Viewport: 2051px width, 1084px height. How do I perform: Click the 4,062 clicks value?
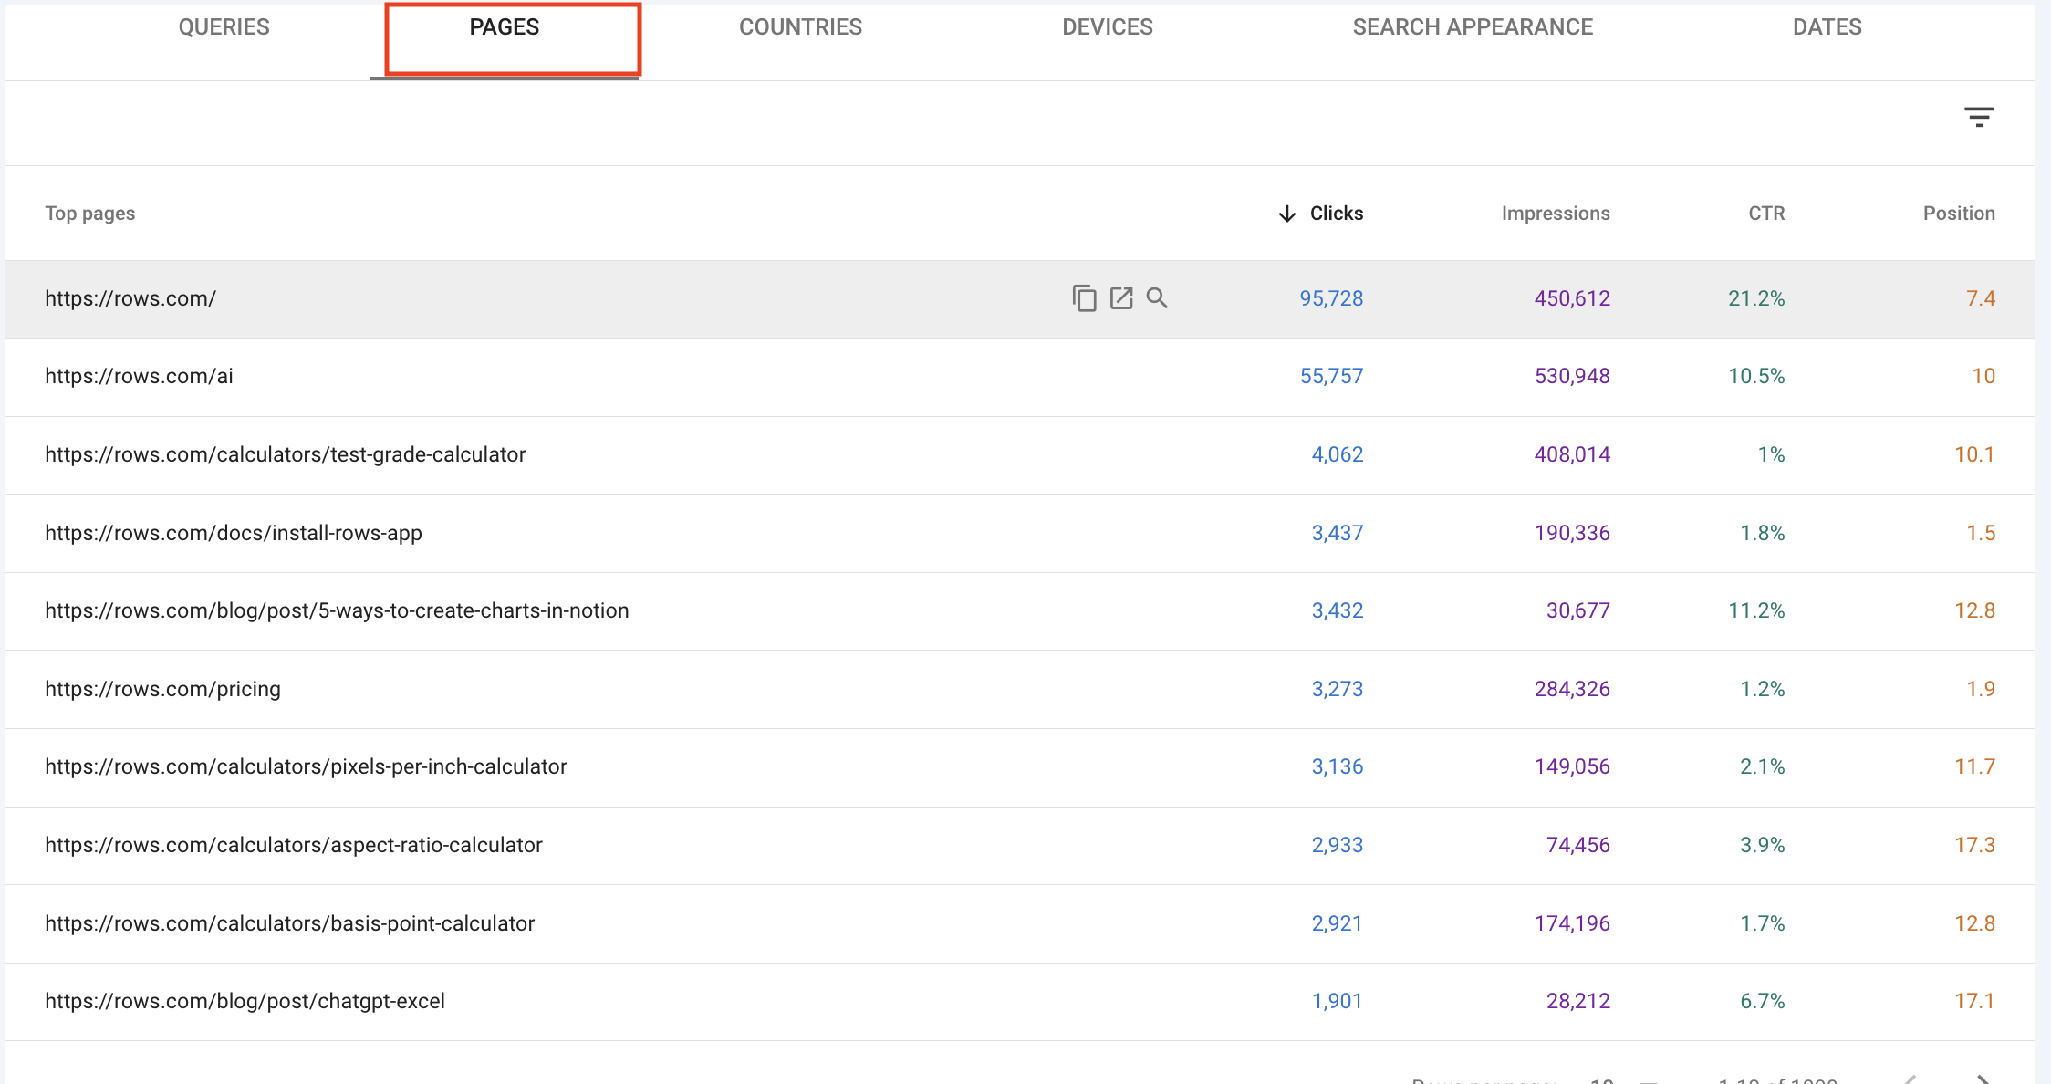click(x=1338, y=454)
